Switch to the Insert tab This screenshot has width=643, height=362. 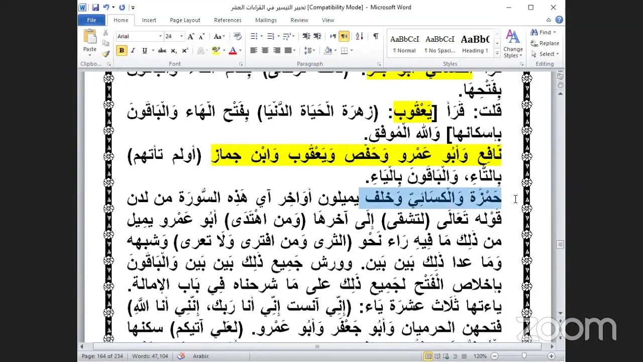point(149,20)
